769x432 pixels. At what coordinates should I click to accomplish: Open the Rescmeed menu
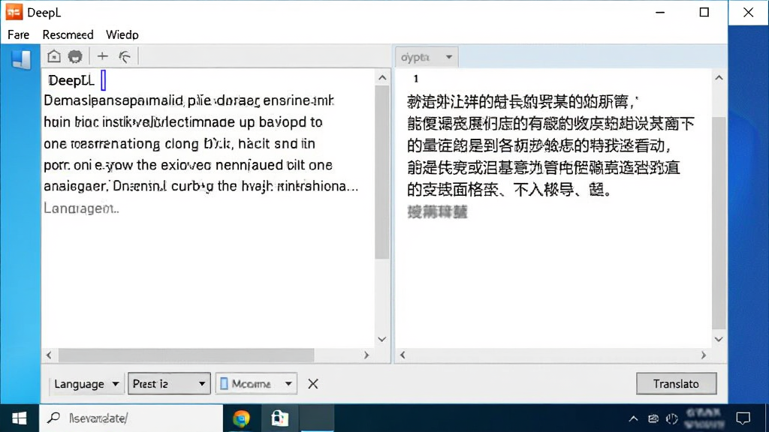[x=68, y=34]
